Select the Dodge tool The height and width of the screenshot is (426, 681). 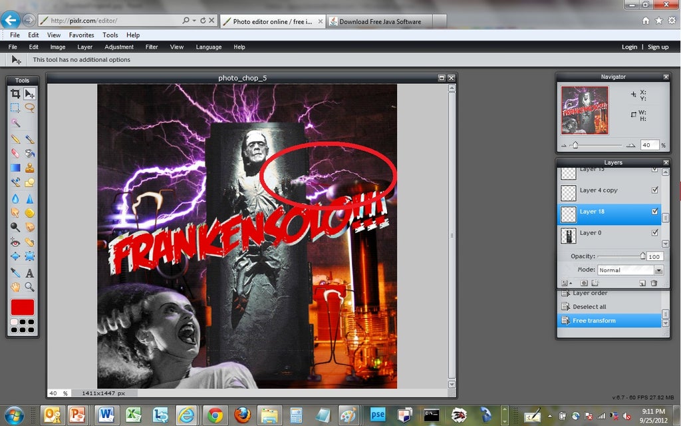point(15,227)
